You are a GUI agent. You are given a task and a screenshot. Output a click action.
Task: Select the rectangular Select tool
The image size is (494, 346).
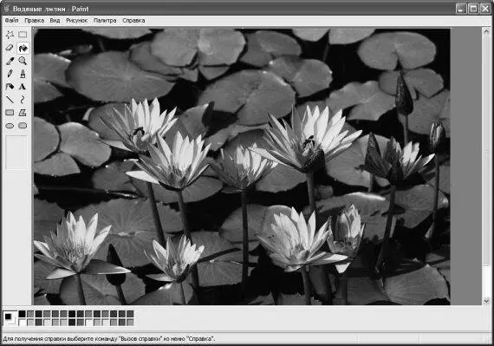(x=23, y=35)
